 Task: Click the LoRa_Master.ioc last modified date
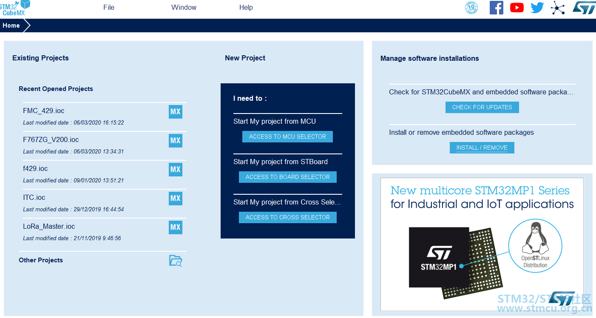[x=72, y=238]
